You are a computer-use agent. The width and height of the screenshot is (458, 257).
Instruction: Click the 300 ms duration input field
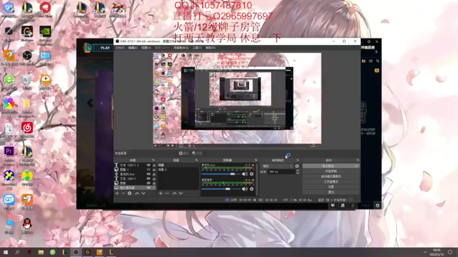pos(281,172)
